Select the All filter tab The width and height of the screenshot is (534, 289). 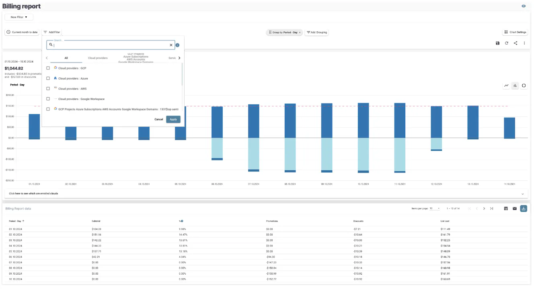point(66,58)
